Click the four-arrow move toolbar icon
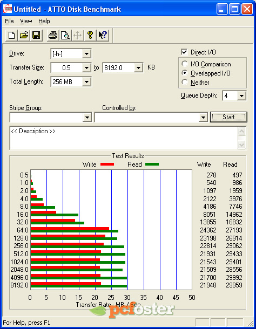Viewport: 256px width, 329px height. pyautogui.click(x=78, y=35)
